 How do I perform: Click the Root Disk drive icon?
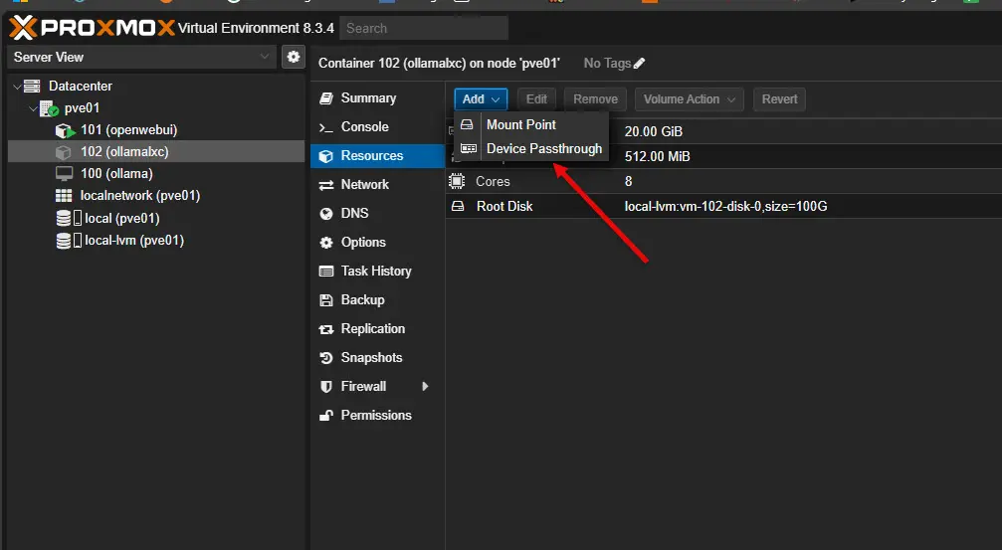(x=458, y=206)
